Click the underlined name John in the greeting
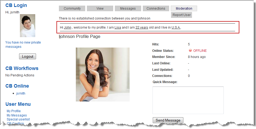256x129 pixels. [67, 28]
